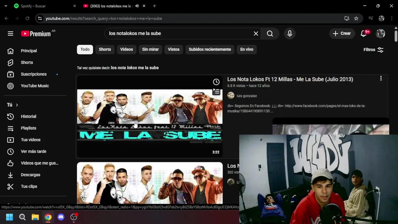Open the browser media control icon

tap(371, 18)
